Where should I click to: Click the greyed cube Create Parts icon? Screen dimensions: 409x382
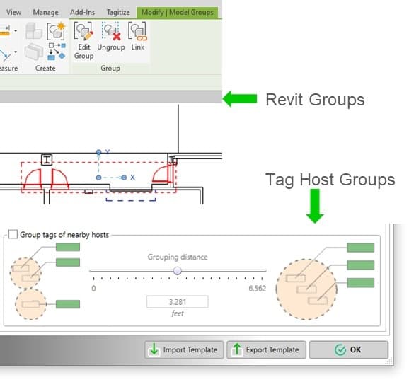pyautogui.click(x=34, y=30)
